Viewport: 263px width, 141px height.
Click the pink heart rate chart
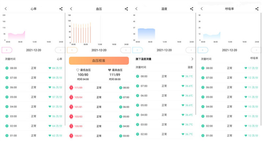pos(16,35)
